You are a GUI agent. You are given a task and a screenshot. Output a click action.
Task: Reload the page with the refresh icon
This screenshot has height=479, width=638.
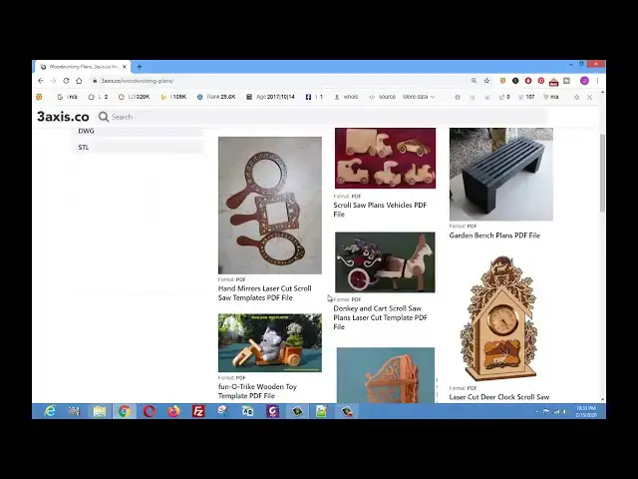click(66, 81)
